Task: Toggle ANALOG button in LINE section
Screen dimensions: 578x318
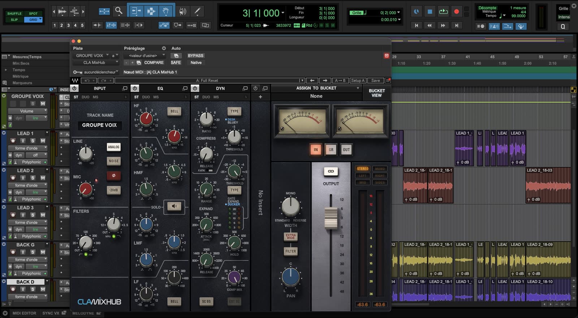Action: coord(113,147)
